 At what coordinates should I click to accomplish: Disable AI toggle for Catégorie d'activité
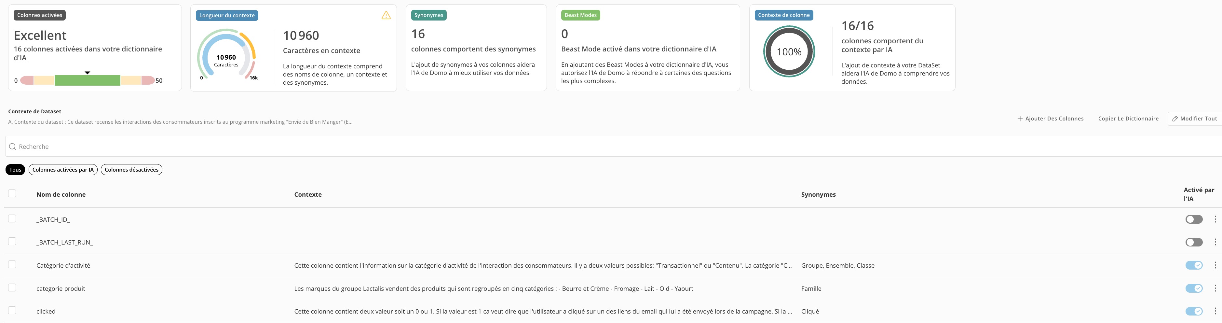click(x=1194, y=265)
